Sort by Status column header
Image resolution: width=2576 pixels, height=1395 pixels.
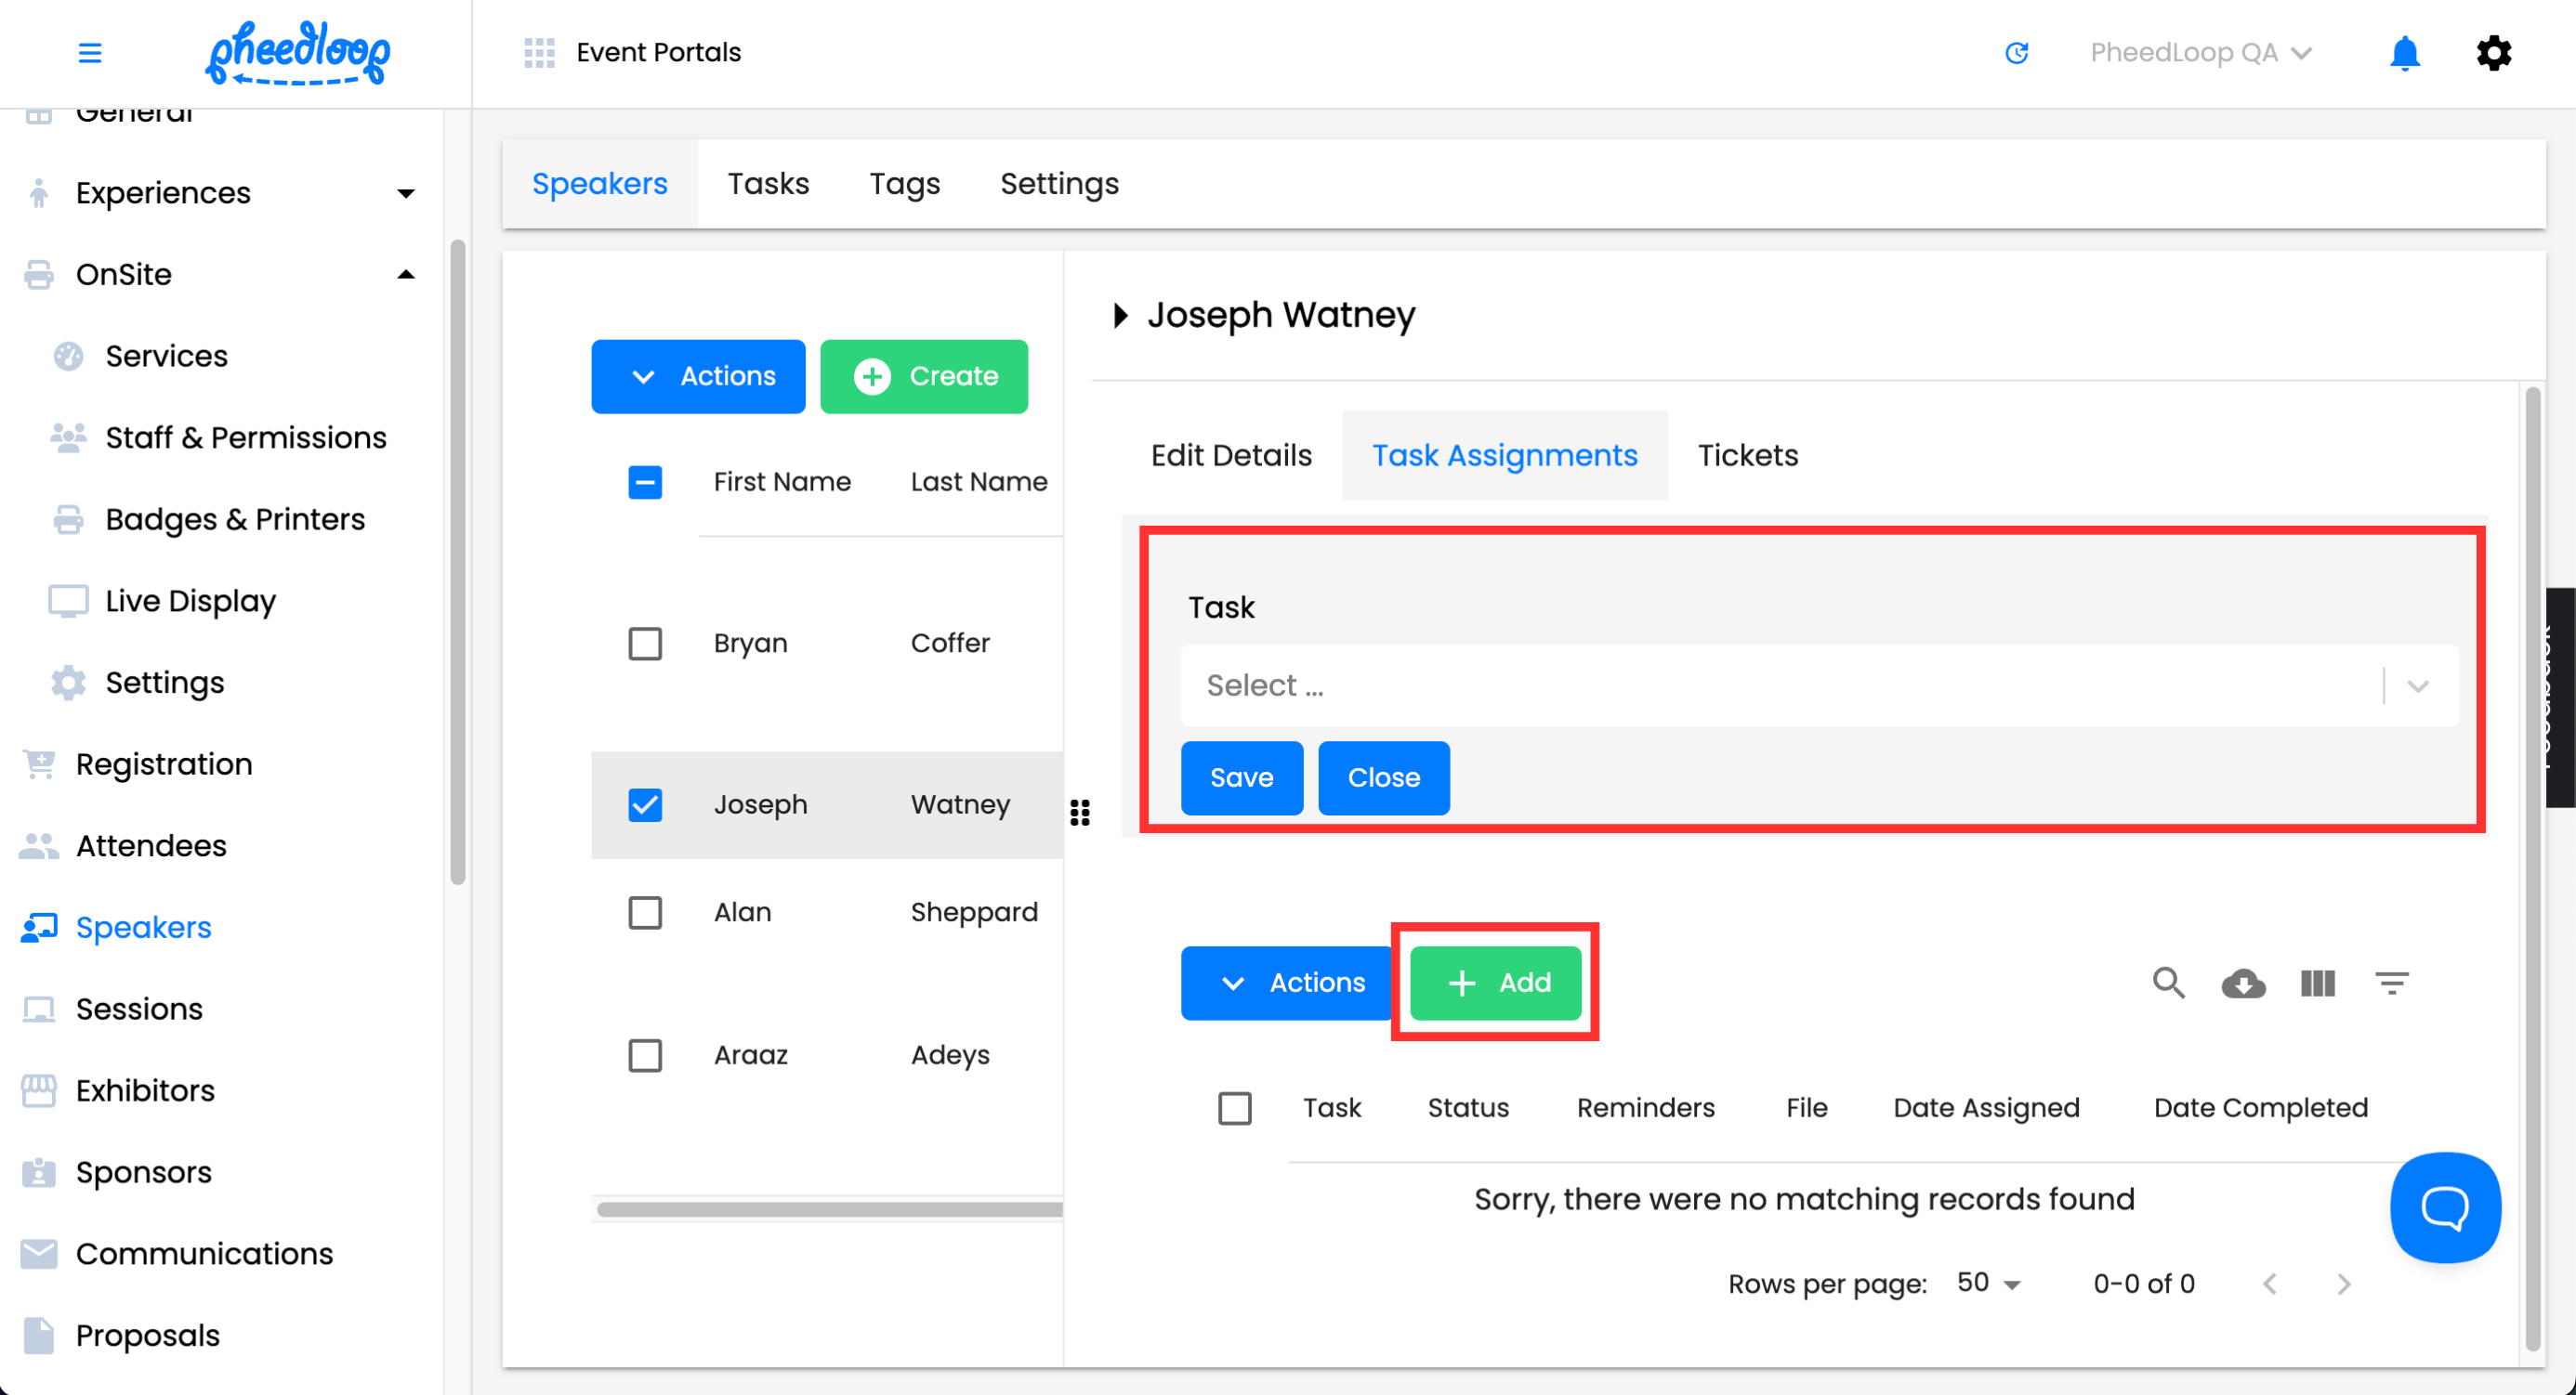(x=1468, y=1108)
